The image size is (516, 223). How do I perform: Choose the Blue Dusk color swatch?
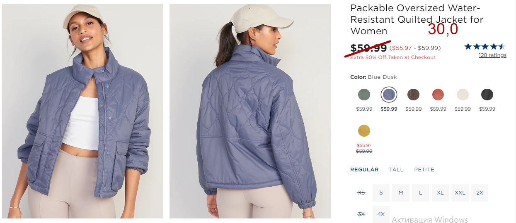click(389, 95)
